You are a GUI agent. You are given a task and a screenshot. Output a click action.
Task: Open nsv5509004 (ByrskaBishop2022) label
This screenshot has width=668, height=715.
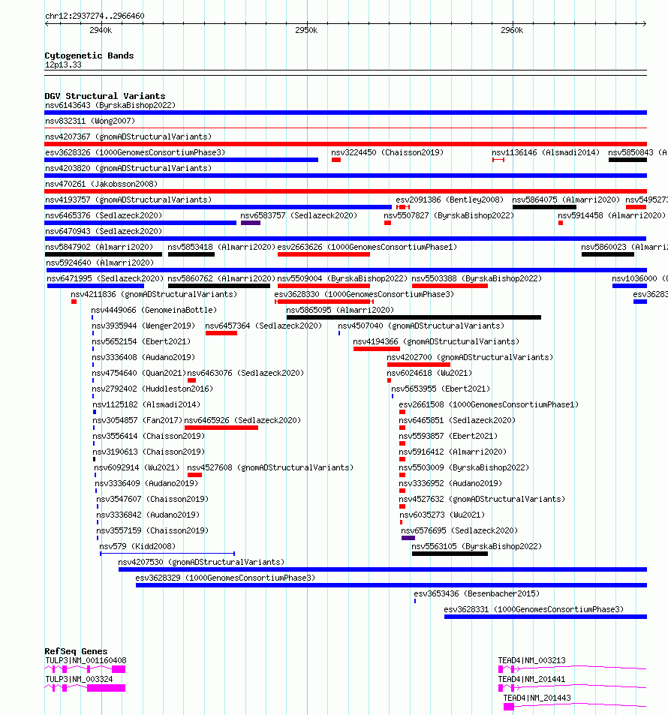tap(342, 278)
